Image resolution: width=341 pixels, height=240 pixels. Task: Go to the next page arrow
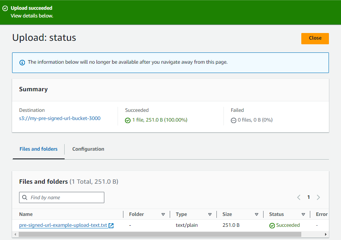(x=318, y=197)
